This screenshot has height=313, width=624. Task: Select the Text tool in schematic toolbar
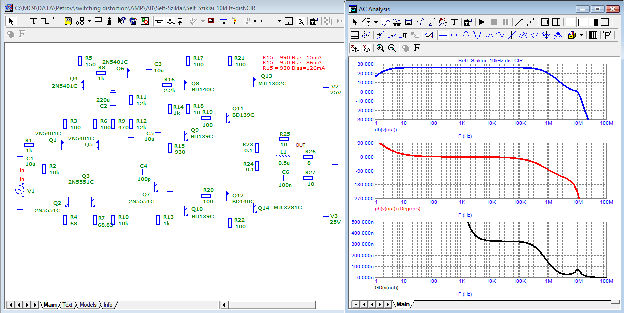[x=34, y=21]
